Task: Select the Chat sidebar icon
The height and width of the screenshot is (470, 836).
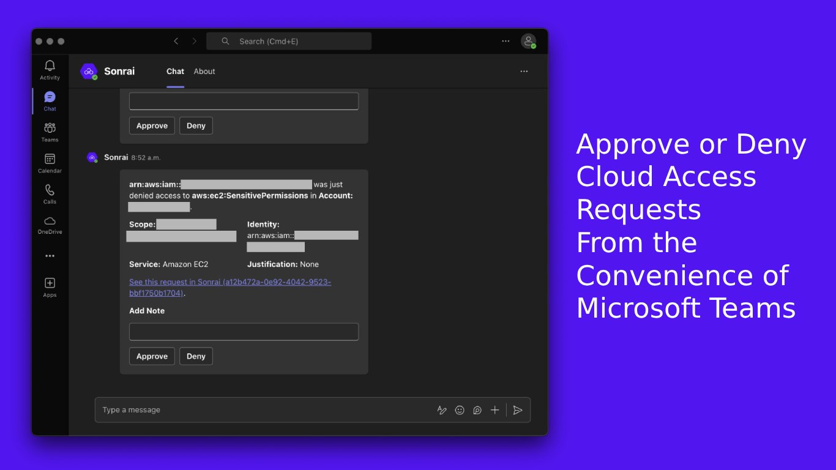Action: click(50, 97)
